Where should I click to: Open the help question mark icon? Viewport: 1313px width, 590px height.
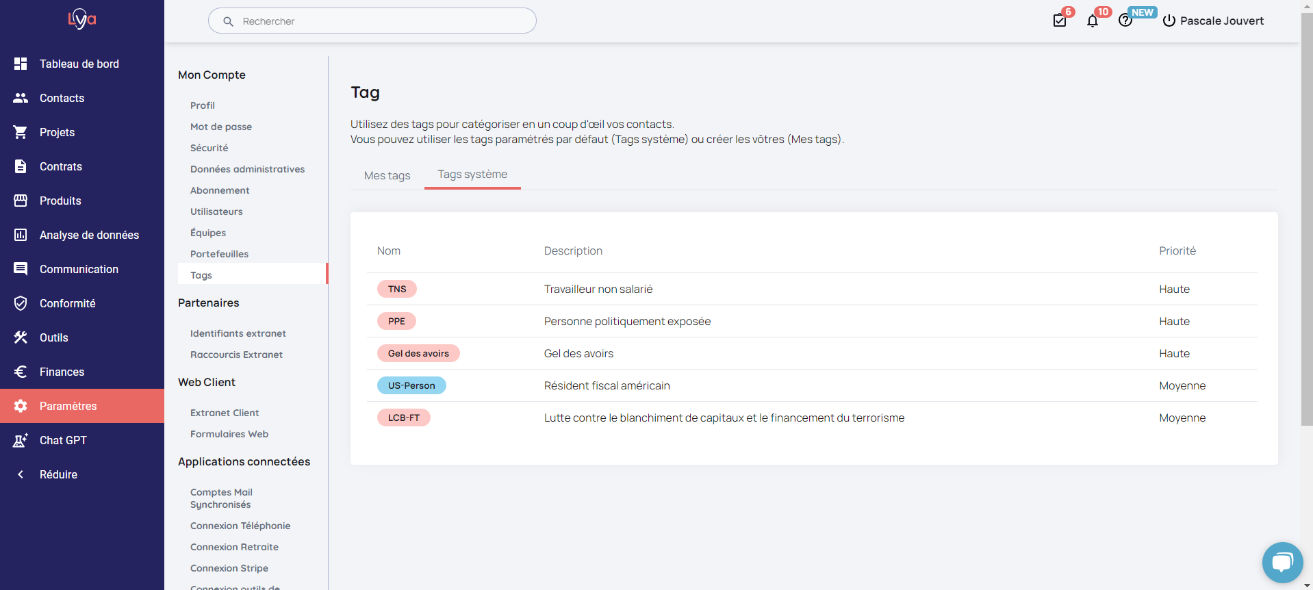tap(1125, 21)
